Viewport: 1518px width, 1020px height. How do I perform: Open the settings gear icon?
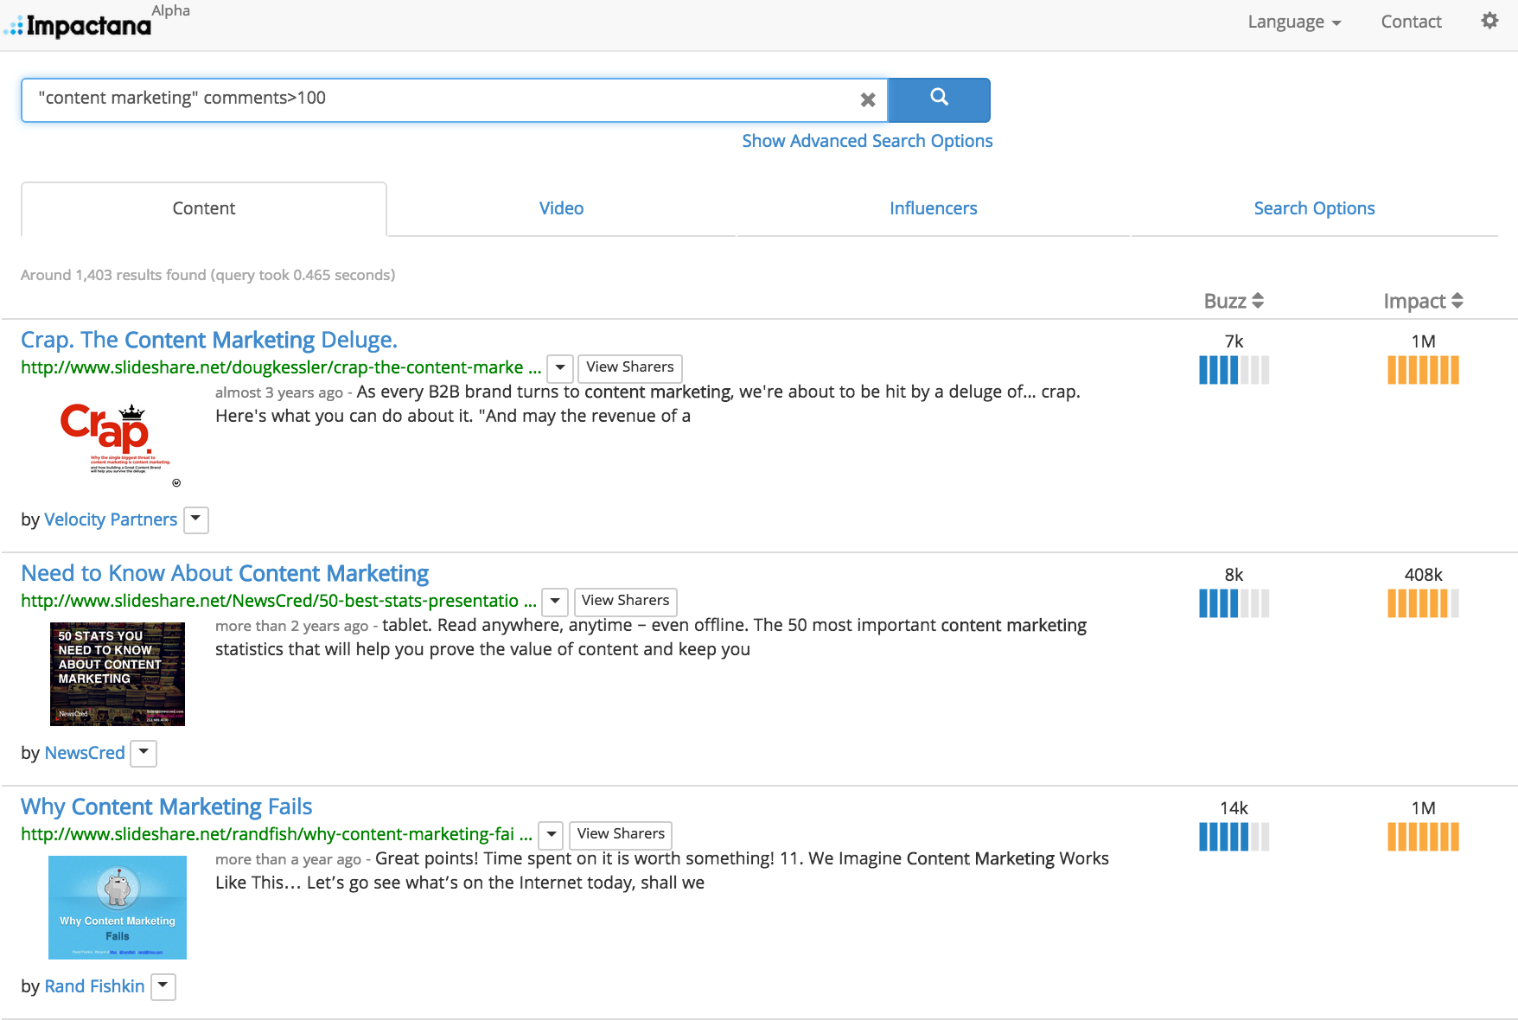point(1489,21)
